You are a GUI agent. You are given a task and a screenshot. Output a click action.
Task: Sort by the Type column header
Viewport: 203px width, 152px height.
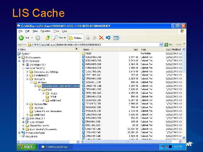point(152,49)
